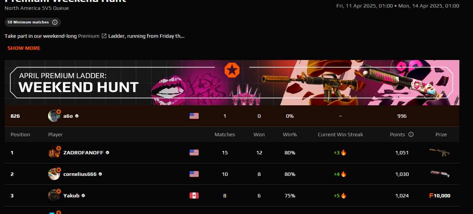Click the 10,000 points prize for third place
The width and height of the screenshot is (473, 214).
440,196
